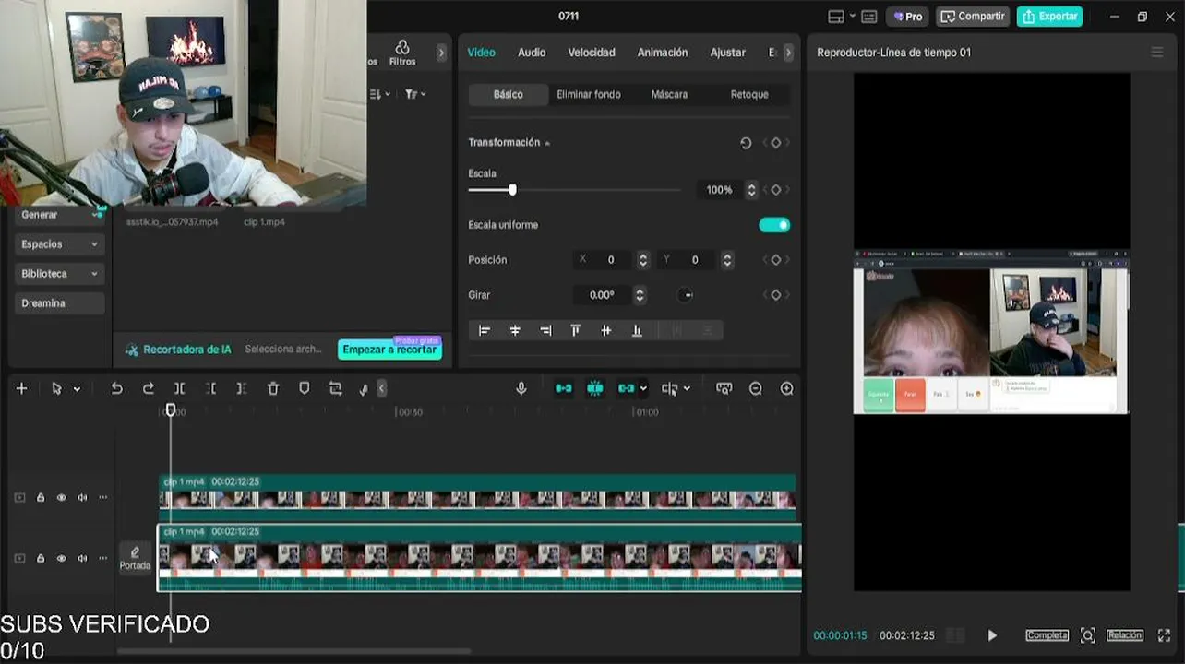Image resolution: width=1185 pixels, height=664 pixels.
Task: Align clip to the bottom edge
Action: click(x=636, y=330)
